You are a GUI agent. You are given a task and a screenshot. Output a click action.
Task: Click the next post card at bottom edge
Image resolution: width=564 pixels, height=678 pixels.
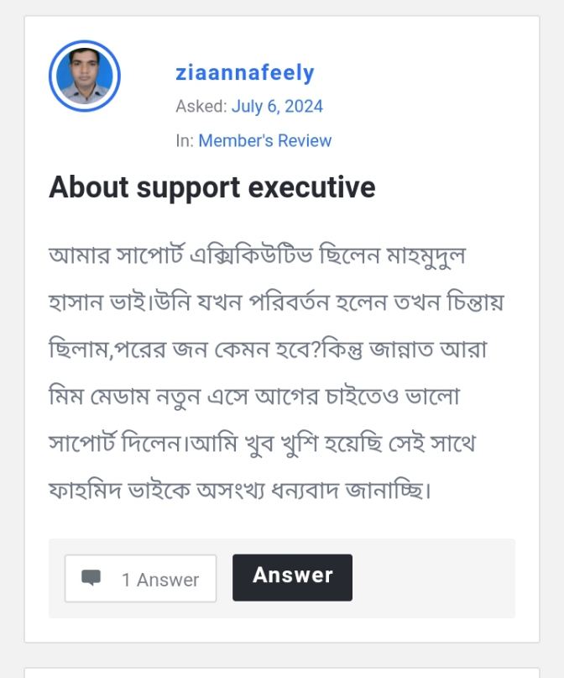click(x=282, y=673)
